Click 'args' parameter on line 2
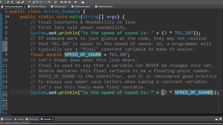 tap(111, 17)
